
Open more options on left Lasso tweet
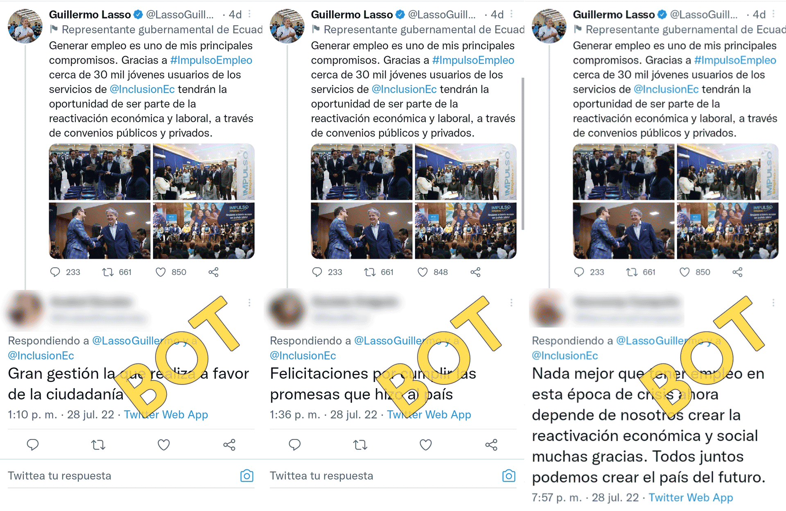[249, 14]
